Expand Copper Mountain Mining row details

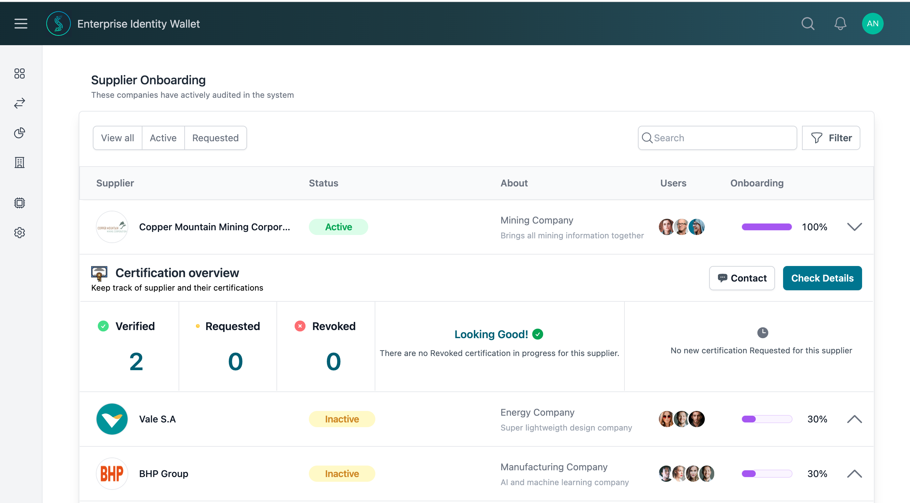(855, 227)
